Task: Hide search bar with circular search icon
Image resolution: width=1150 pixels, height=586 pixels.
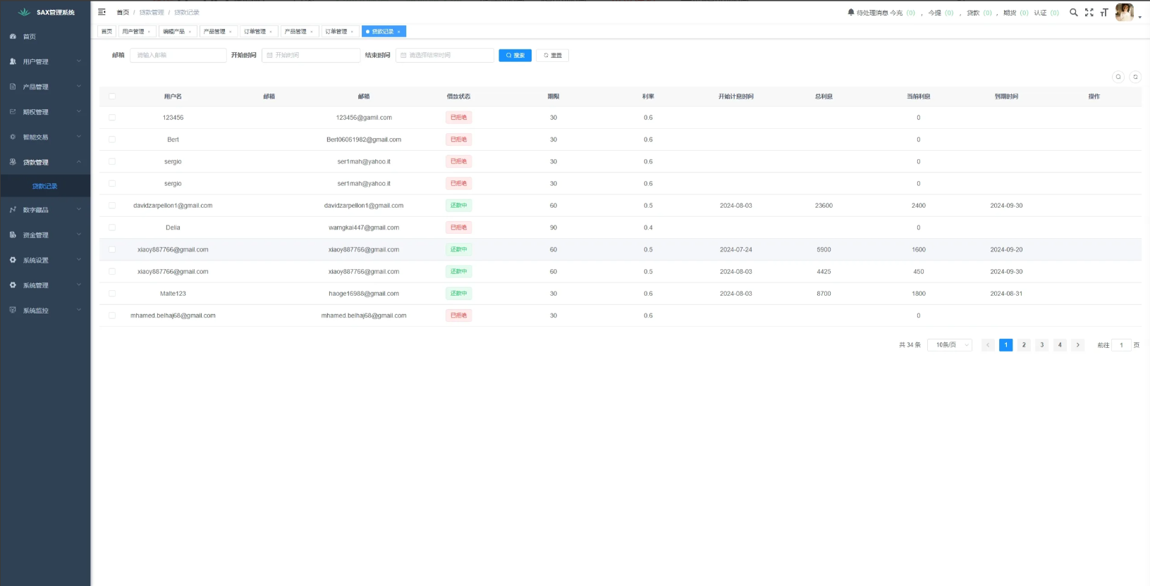Action: click(1118, 77)
